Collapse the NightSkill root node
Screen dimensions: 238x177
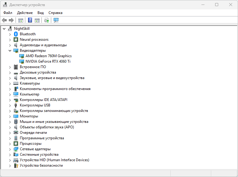(4, 29)
